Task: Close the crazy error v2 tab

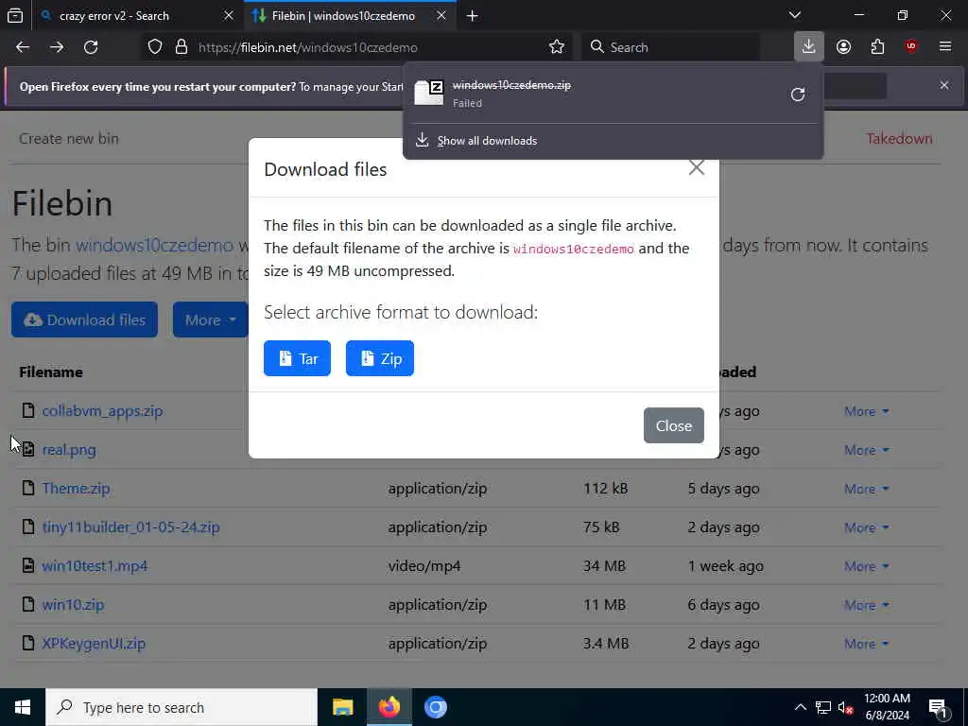Action: [x=229, y=15]
